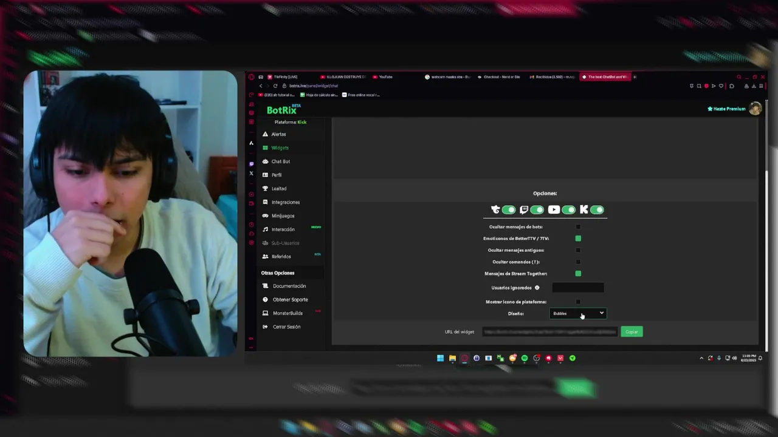Screen dimensions: 778x437
Task: Click Cerrar Sesión to log out
Action: point(282,327)
